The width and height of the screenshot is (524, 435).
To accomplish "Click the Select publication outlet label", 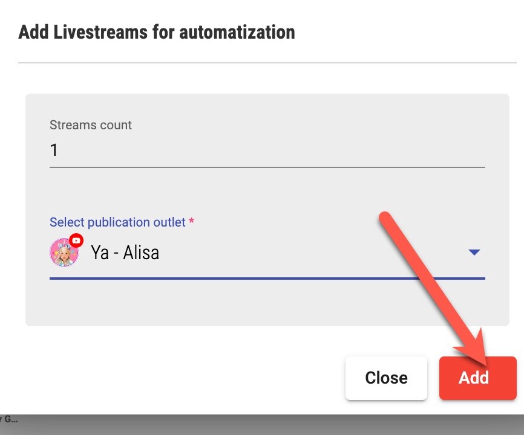I will coord(117,222).
